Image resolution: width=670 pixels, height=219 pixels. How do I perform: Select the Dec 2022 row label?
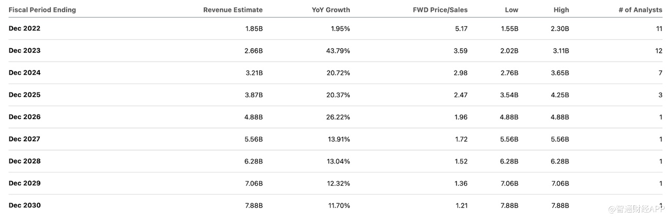coord(25,29)
